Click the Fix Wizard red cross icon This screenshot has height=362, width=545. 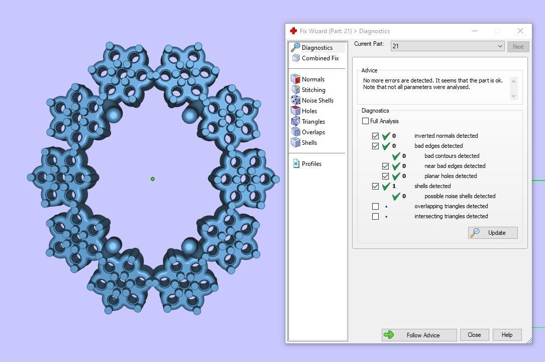tap(293, 31)
